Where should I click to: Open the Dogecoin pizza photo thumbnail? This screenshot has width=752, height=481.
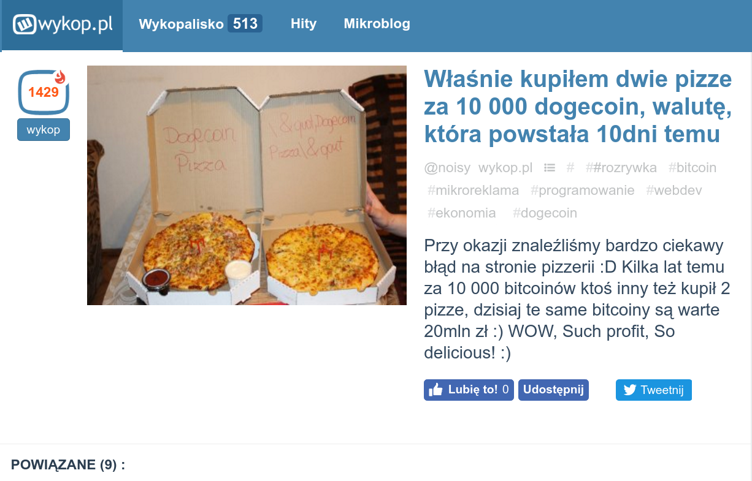[247, 185]
